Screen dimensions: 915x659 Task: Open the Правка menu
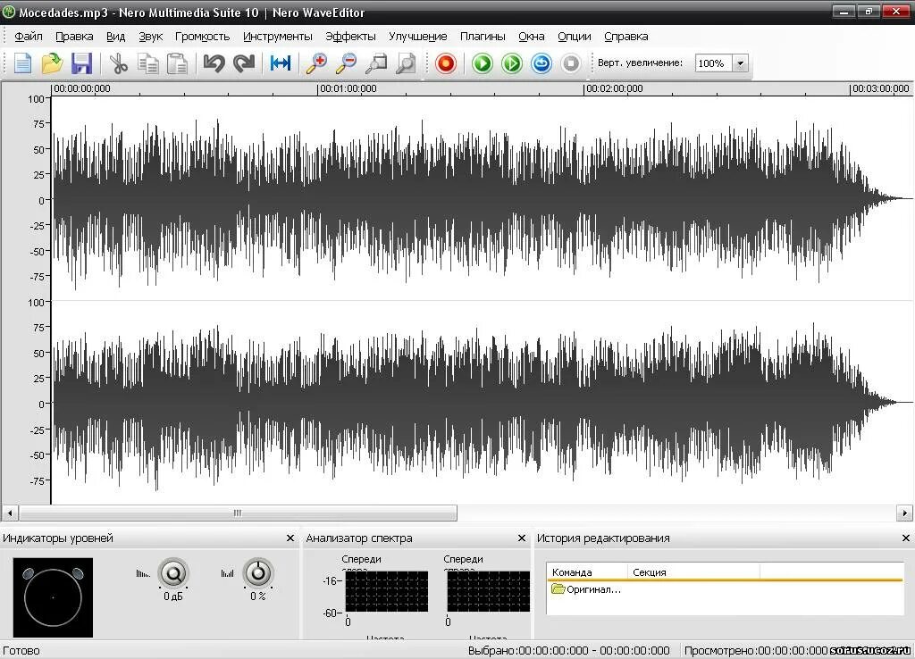(74, 36)
